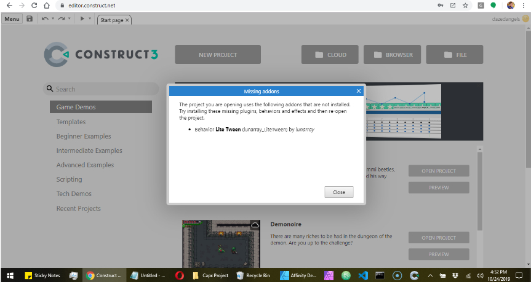Screen dimensions: 531x282
Task: Open the command prompt taskbar icon
Action: tap(380, 275)
